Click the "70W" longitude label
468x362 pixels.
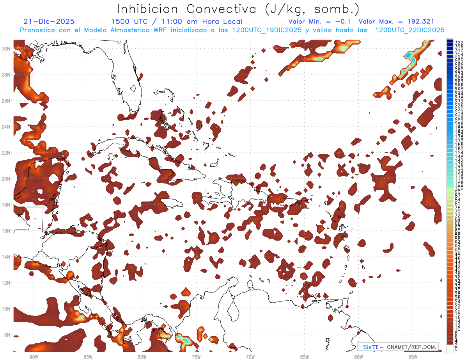click(250, 357)
